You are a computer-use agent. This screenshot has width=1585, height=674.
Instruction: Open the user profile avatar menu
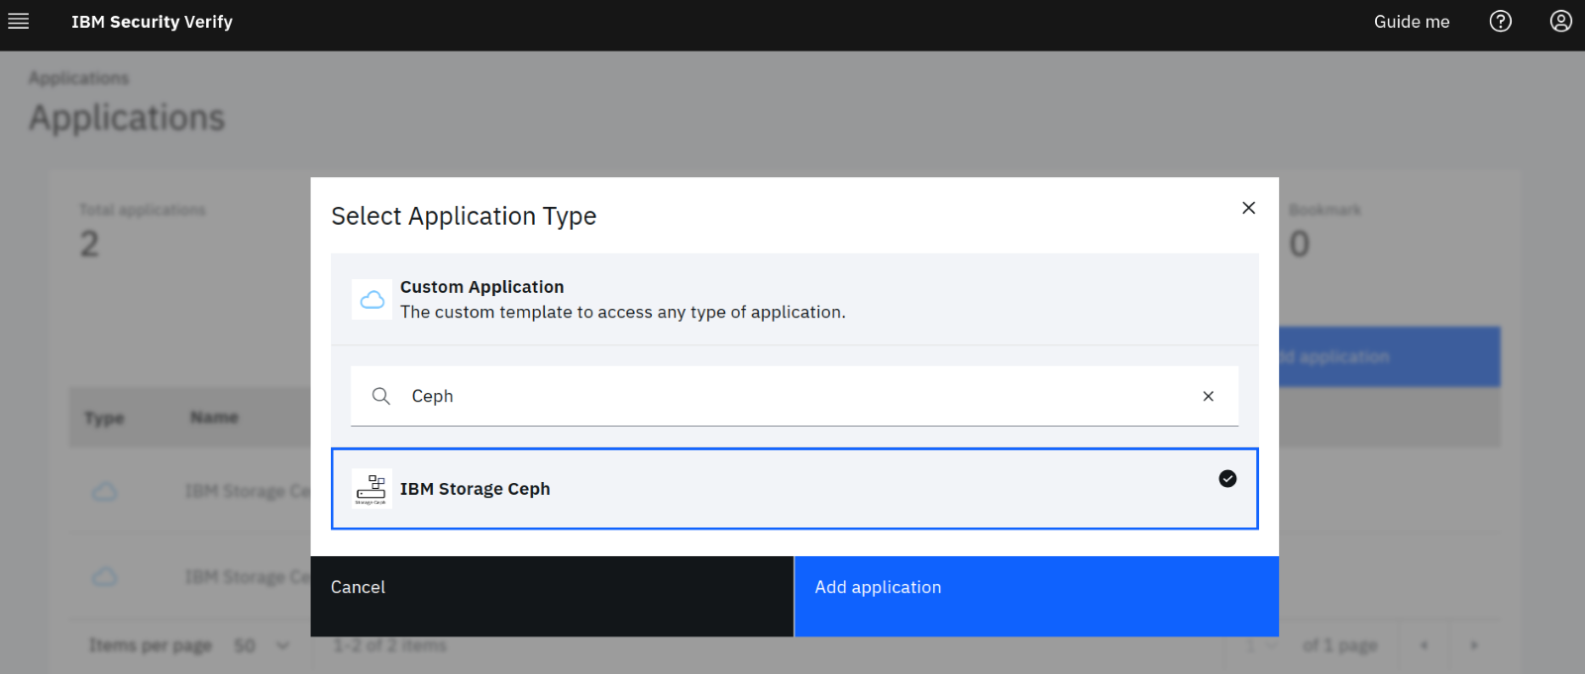1561,21
